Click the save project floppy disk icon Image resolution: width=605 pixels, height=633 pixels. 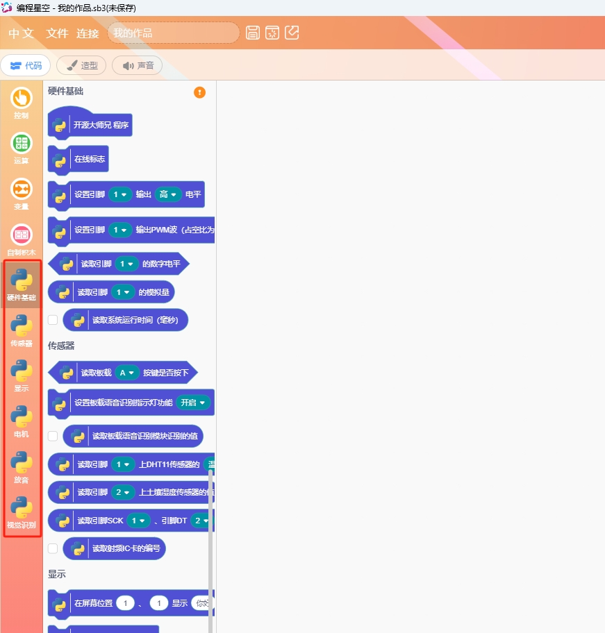click(253, 33)
